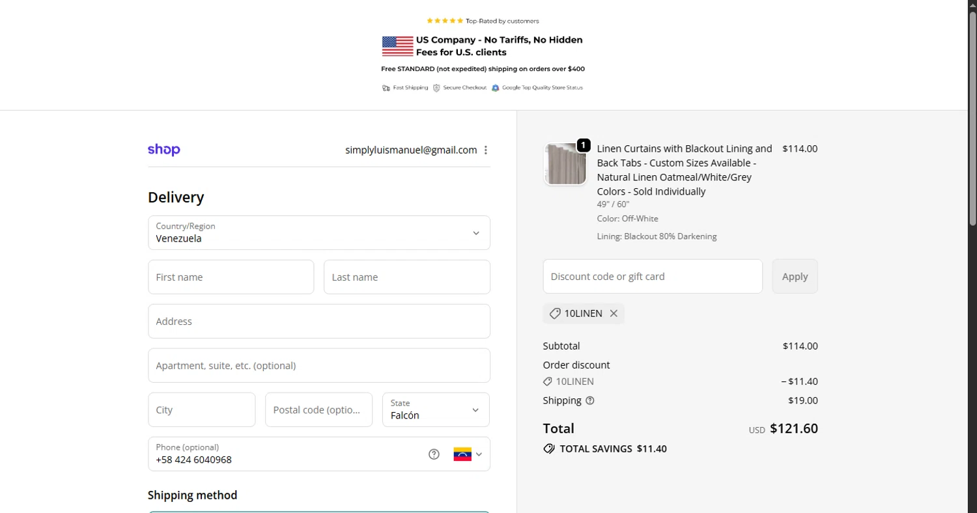Click the item quantity badge
Viewport: 977px width, 513px height.
pyautogui.click(x=584, y=145)
